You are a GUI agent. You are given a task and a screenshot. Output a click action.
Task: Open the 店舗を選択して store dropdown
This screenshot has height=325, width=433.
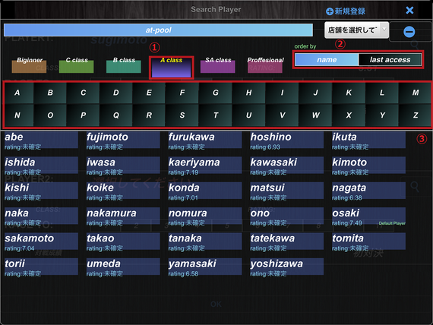356,30
